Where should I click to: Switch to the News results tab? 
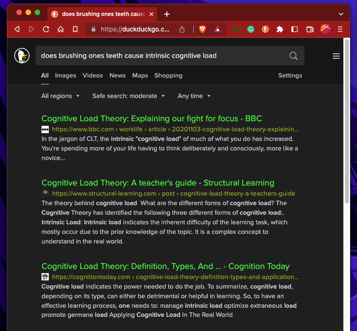(x=118, y=75)
